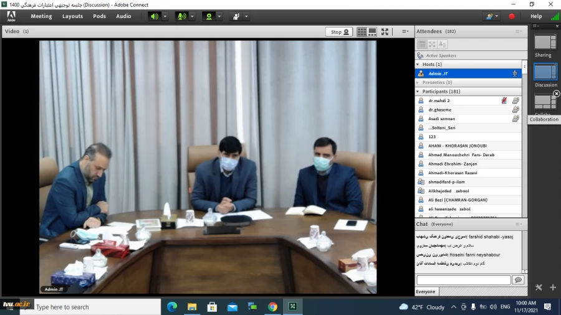
Task: Open webcam options dropdown arrow
Action: [x=219, y=16]
